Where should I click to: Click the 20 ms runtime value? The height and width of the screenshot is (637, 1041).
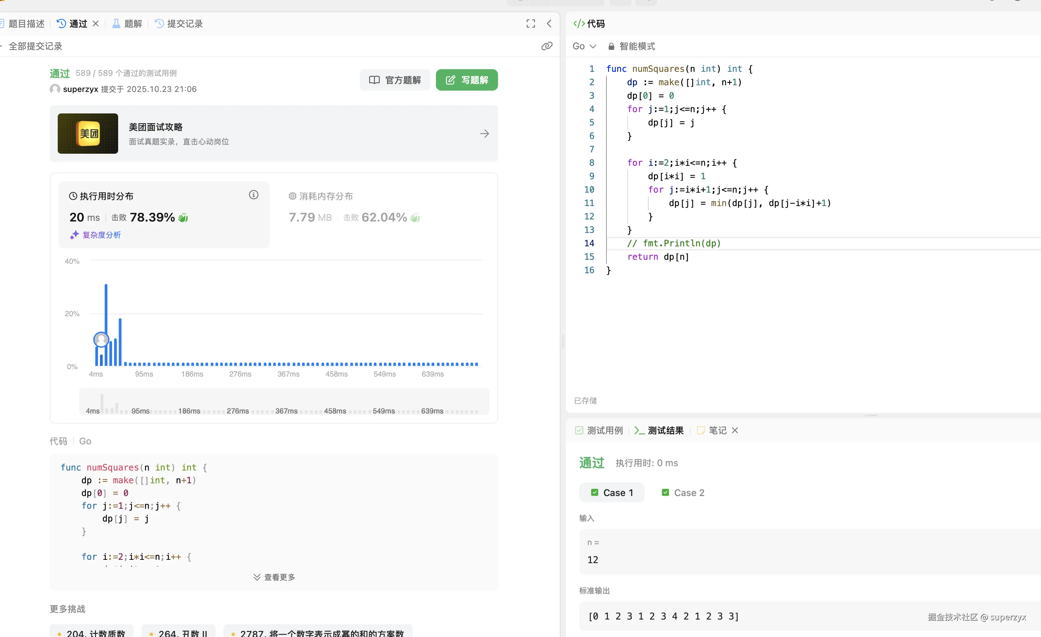click(85, 217)
